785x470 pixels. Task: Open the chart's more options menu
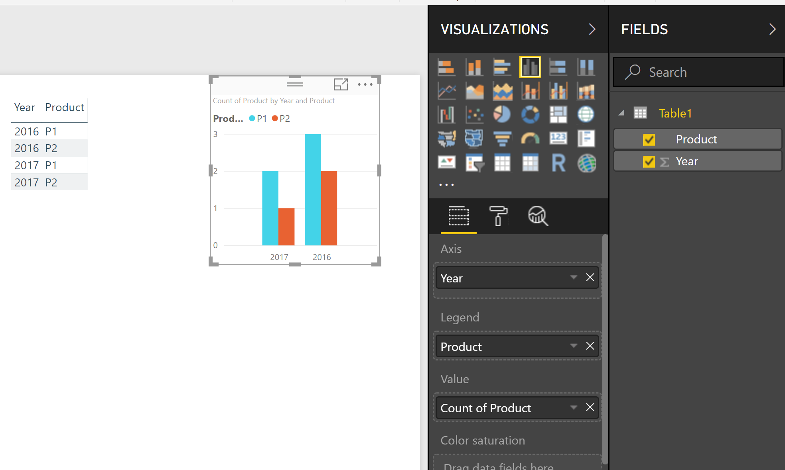pyautogui.click(x=365, y=84)
